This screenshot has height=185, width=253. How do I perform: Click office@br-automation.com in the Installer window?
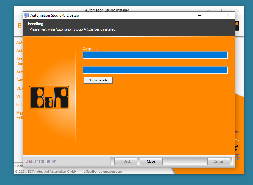pos(103,172)
